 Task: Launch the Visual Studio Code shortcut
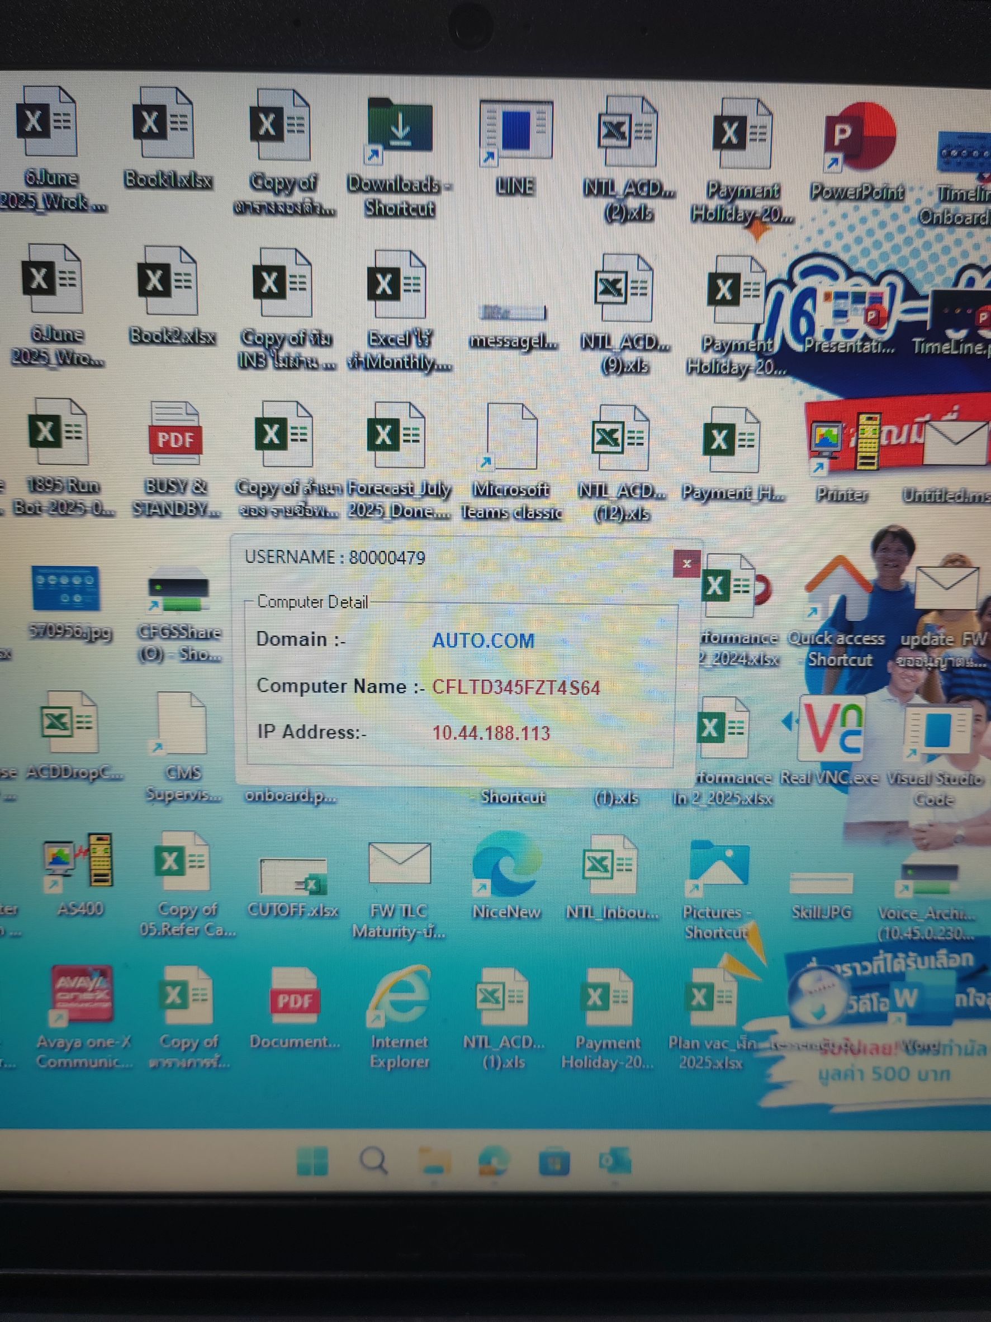(x=935, y=732)
